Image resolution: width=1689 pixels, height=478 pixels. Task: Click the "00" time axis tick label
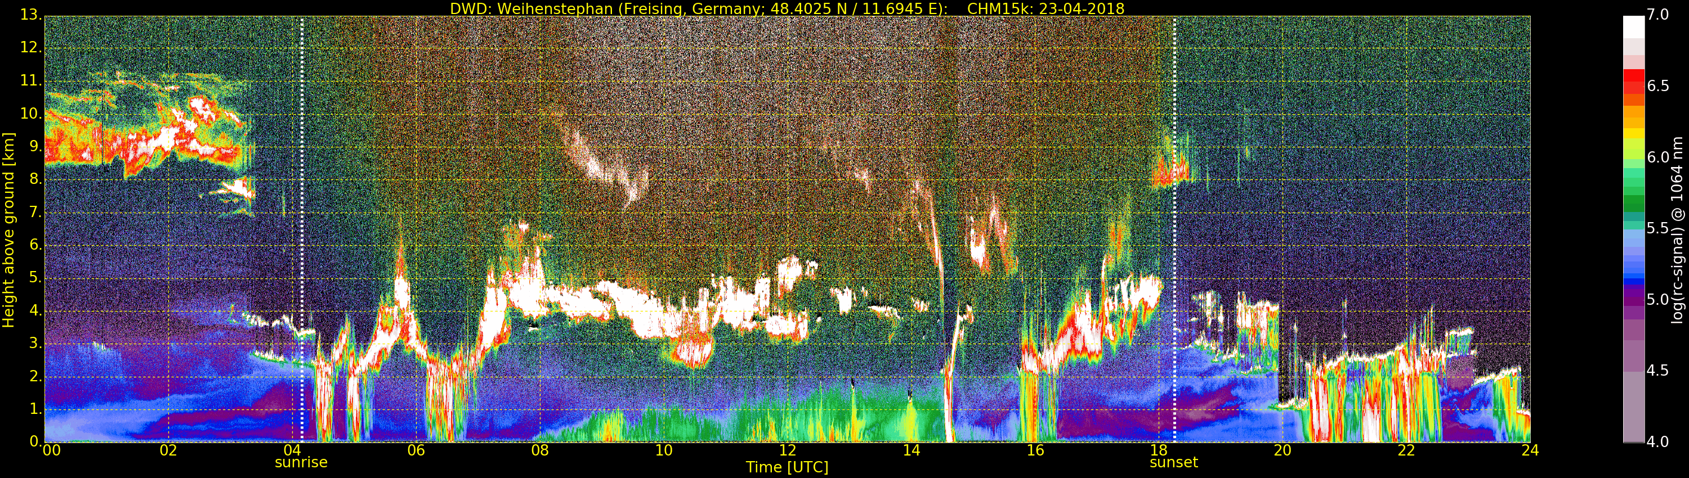pyautogui.click(x=52, y=450)
